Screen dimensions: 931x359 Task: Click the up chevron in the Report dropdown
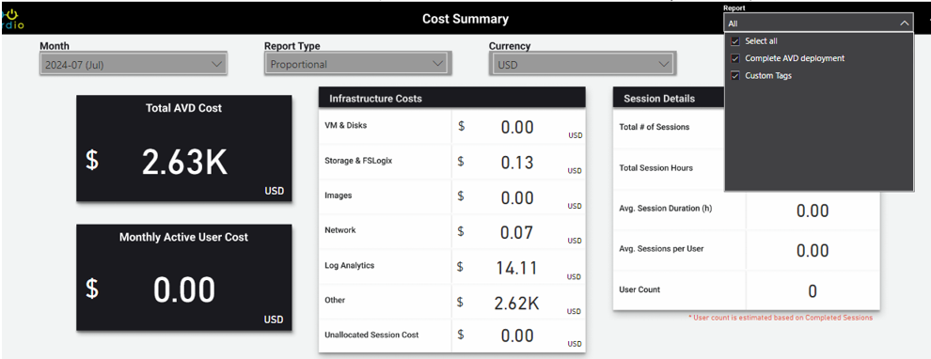[x=904, y=23]
